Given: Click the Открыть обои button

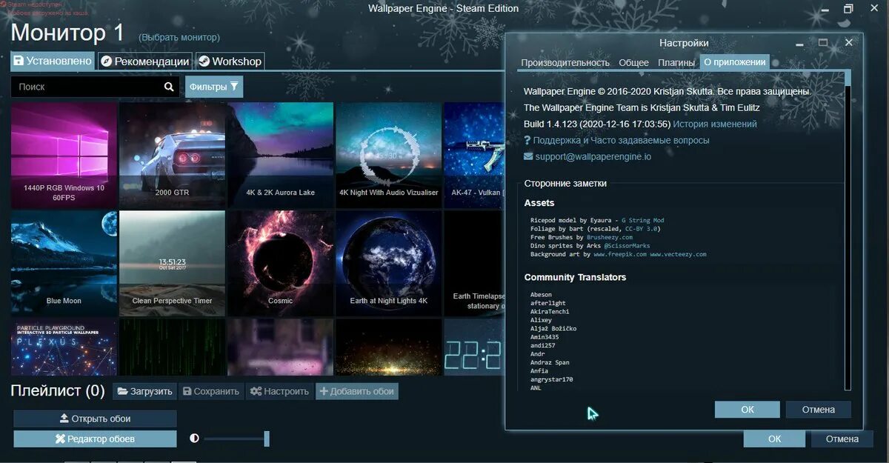Looking at the screenshot, I should click(x=95, y=419).
